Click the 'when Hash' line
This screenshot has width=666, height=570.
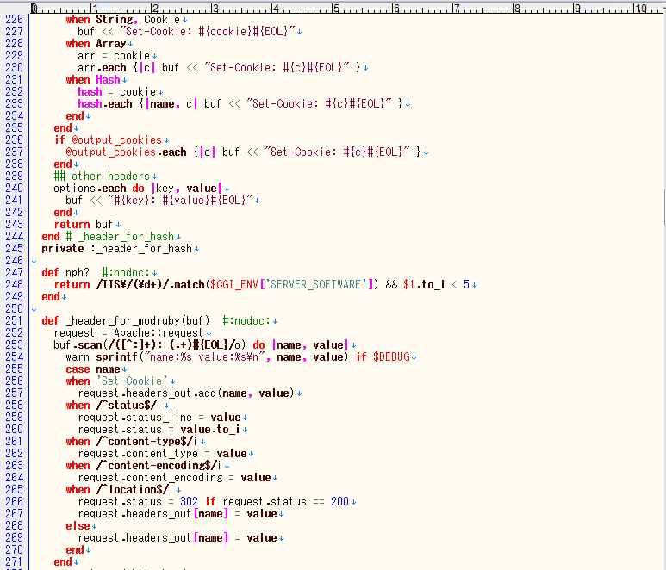coord(93,80)
